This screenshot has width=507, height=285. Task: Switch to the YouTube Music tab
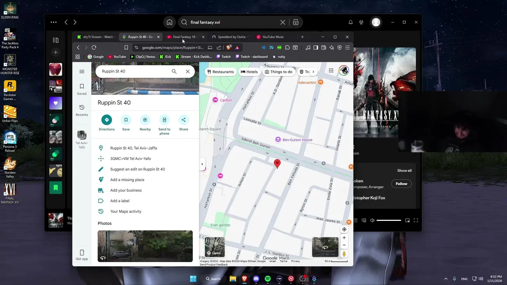coord(274,37)
